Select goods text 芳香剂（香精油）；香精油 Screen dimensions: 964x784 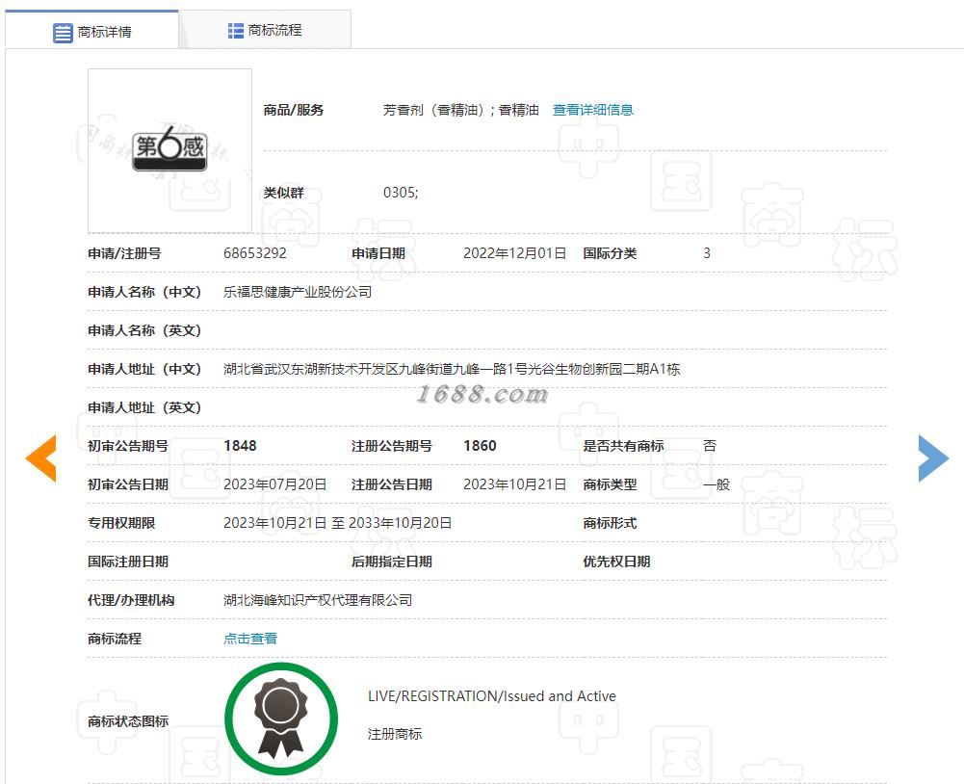pyautogui.click(x=461, y=110)
